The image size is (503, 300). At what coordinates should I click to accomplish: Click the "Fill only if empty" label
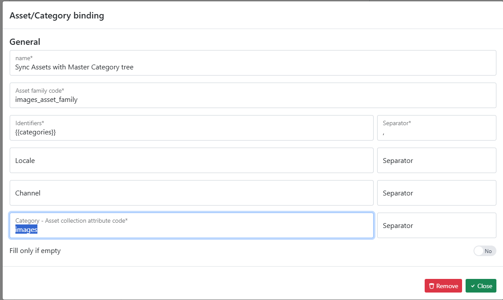point(35,251)
